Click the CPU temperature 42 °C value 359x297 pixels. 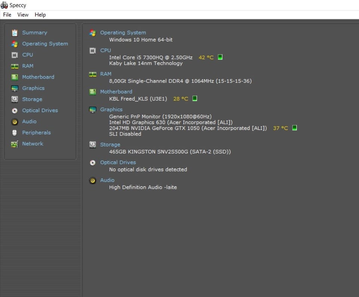click(x=206, y=57)
